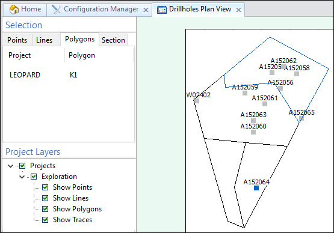Select the LEOPARD K1 polygon row
Viewport: 334px width, 233px height.
coord(69,75)
